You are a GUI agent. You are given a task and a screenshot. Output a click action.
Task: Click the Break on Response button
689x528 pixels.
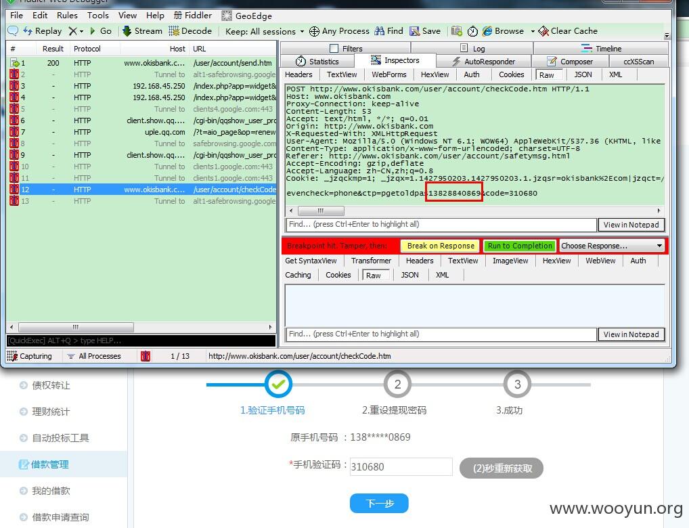point(441,246)
